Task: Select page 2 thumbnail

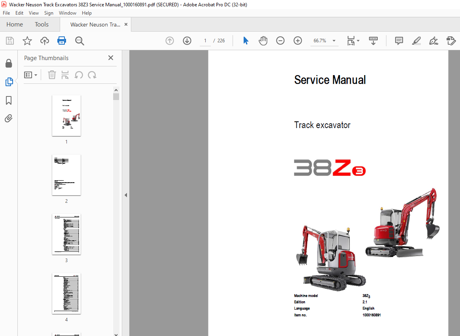Action: coord(66,175)
